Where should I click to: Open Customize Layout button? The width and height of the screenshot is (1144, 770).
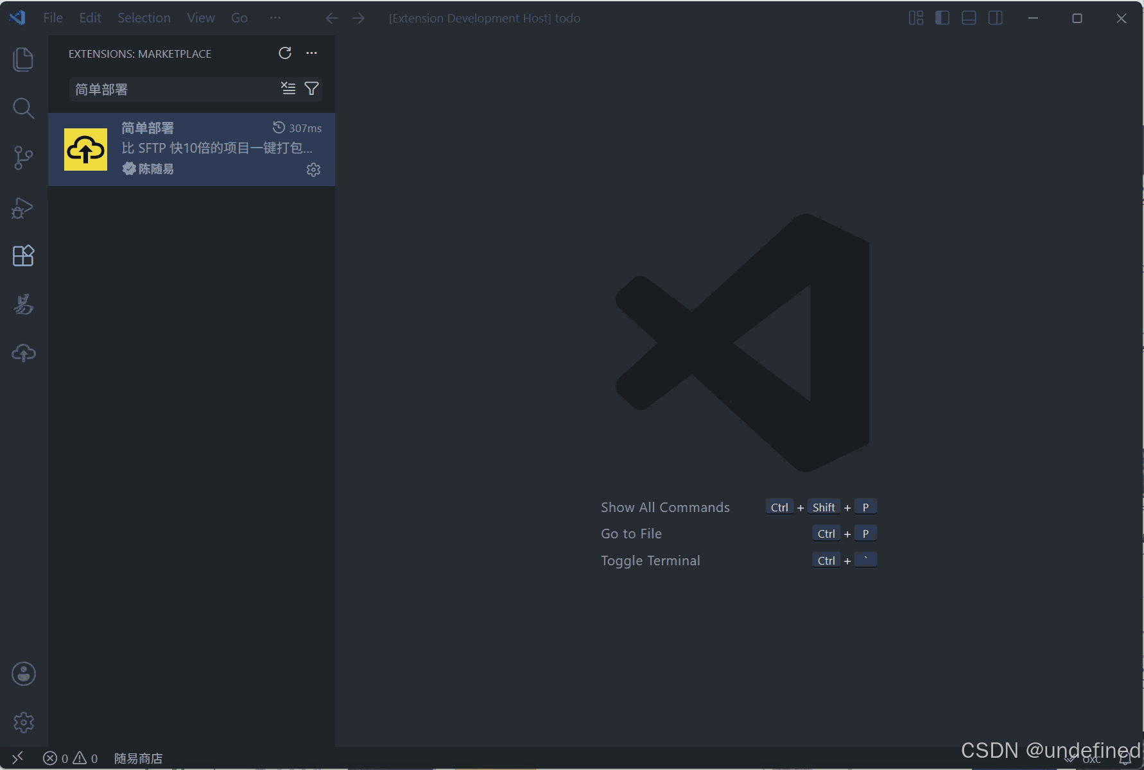click(916, 18)
